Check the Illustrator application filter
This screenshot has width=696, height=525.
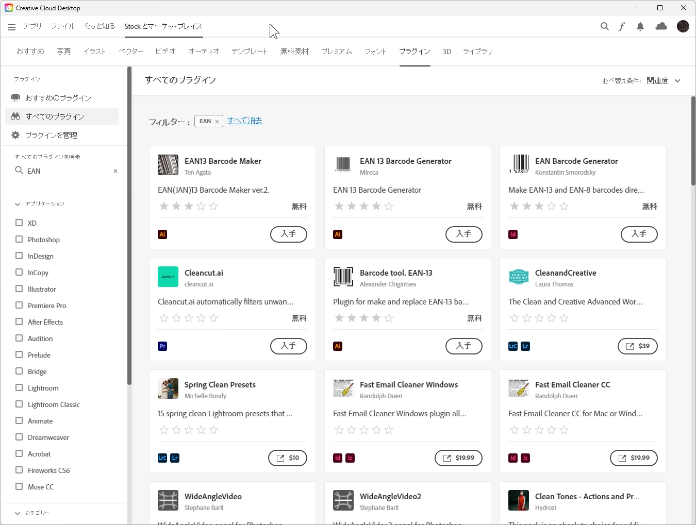pos(19,289)
